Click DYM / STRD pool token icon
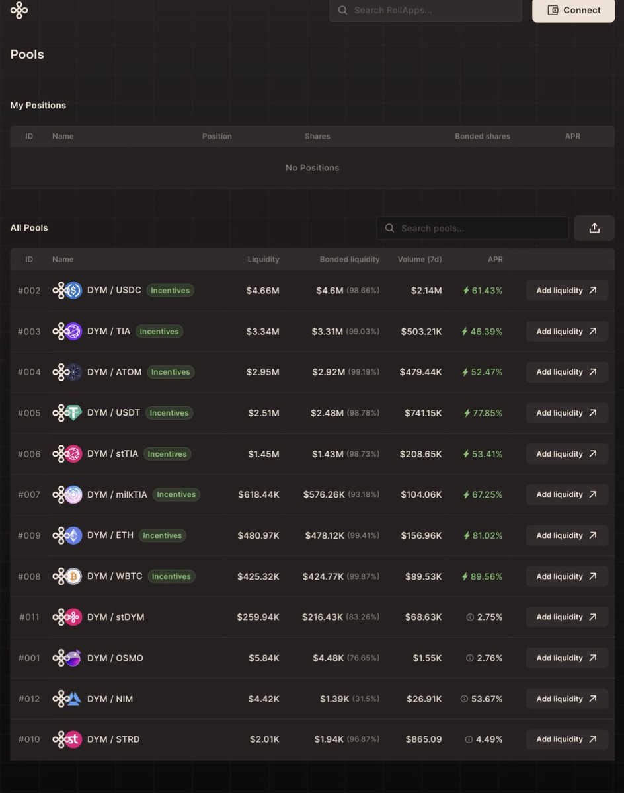Image resolution: width=624 pixels, height=793 pixels. click(x=67, y=739)
